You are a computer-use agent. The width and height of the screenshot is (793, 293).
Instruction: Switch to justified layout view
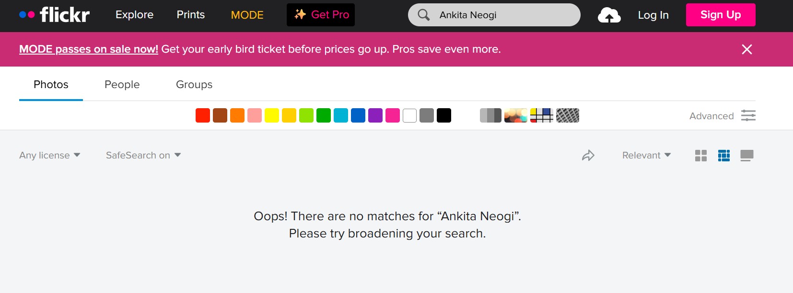(x=724, y=156)
